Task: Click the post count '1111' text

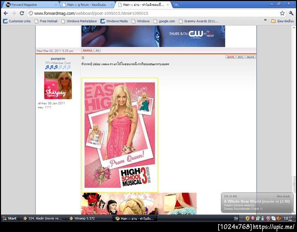Action: coord(48,107)
